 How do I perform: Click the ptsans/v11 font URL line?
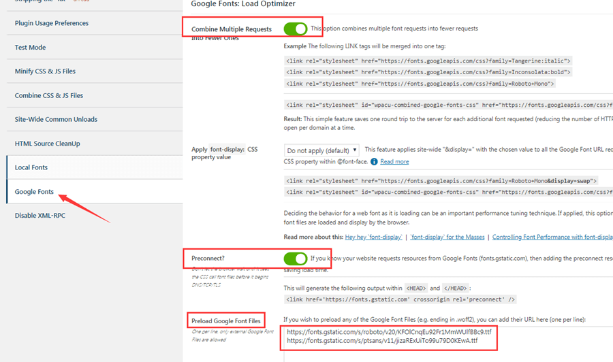(382, 340)
